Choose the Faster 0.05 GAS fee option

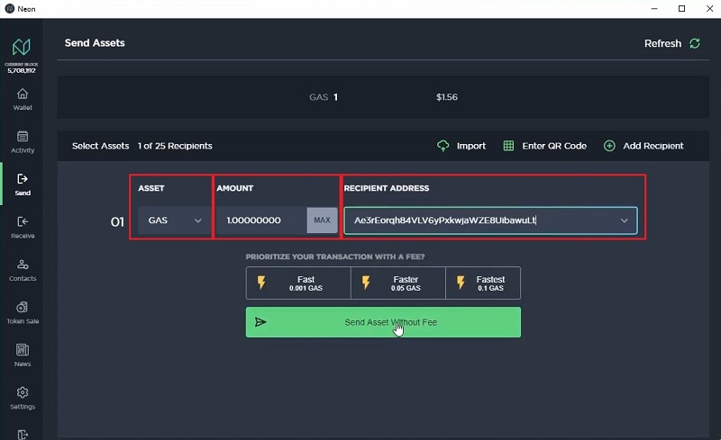point(397,283)
